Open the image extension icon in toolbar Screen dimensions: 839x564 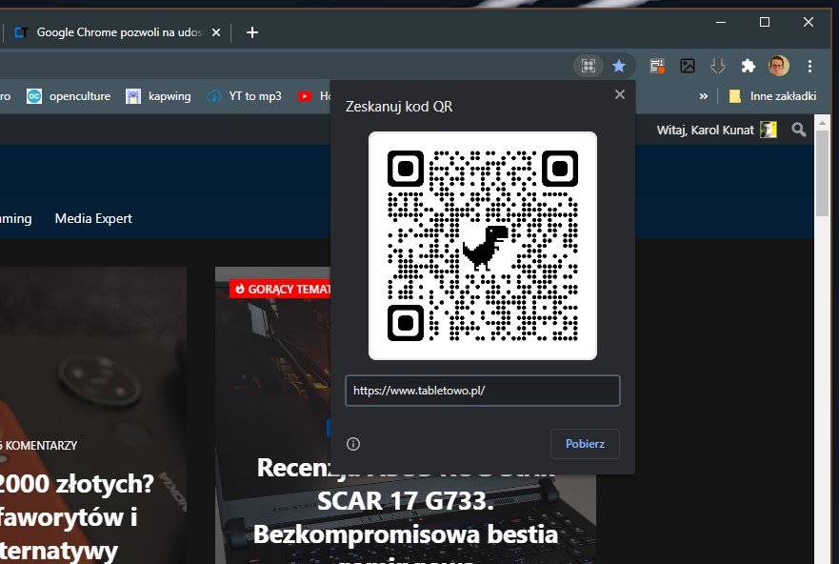click(x=688, y=66)
